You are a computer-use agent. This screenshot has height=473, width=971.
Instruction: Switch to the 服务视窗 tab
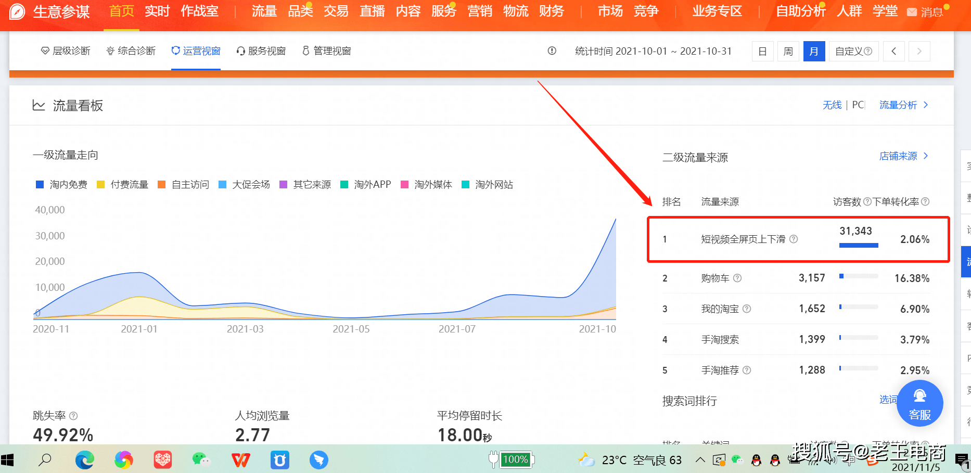pyautogui.click(x=261, y=51)
